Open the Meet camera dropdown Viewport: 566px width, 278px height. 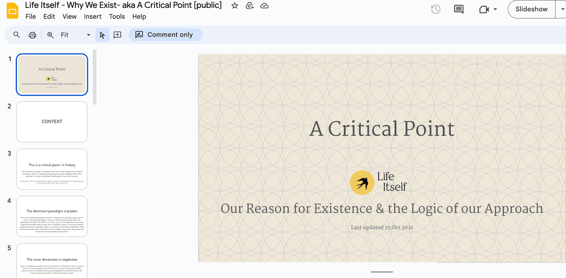click(x=495, y=9)
